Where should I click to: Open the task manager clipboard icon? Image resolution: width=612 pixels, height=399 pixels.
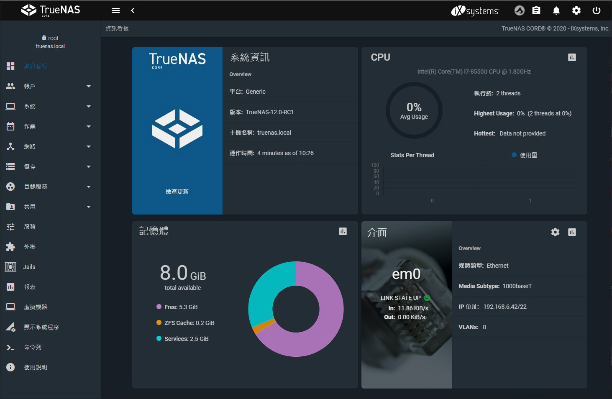[536, 10]
